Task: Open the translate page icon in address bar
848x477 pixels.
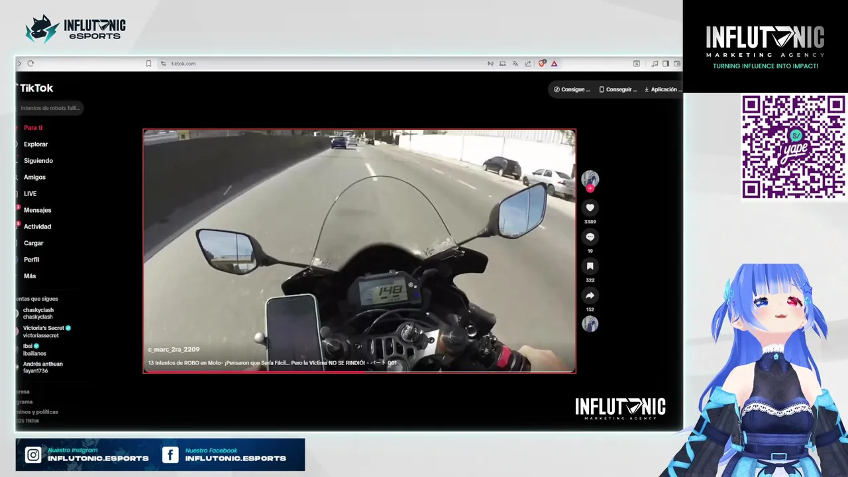Action: click(515, 64)
